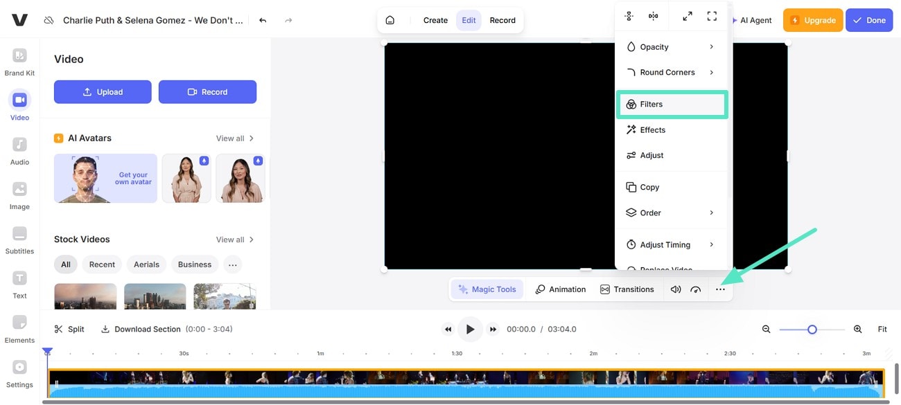Open the Settings sidebar panel
901x405 pixels.
point(19,374)
